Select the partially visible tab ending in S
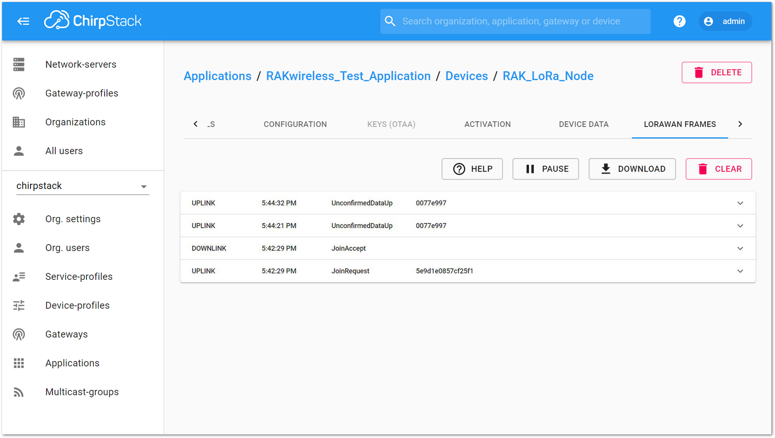775x438 pixels. pyautogui.click(x=211, y=125)
